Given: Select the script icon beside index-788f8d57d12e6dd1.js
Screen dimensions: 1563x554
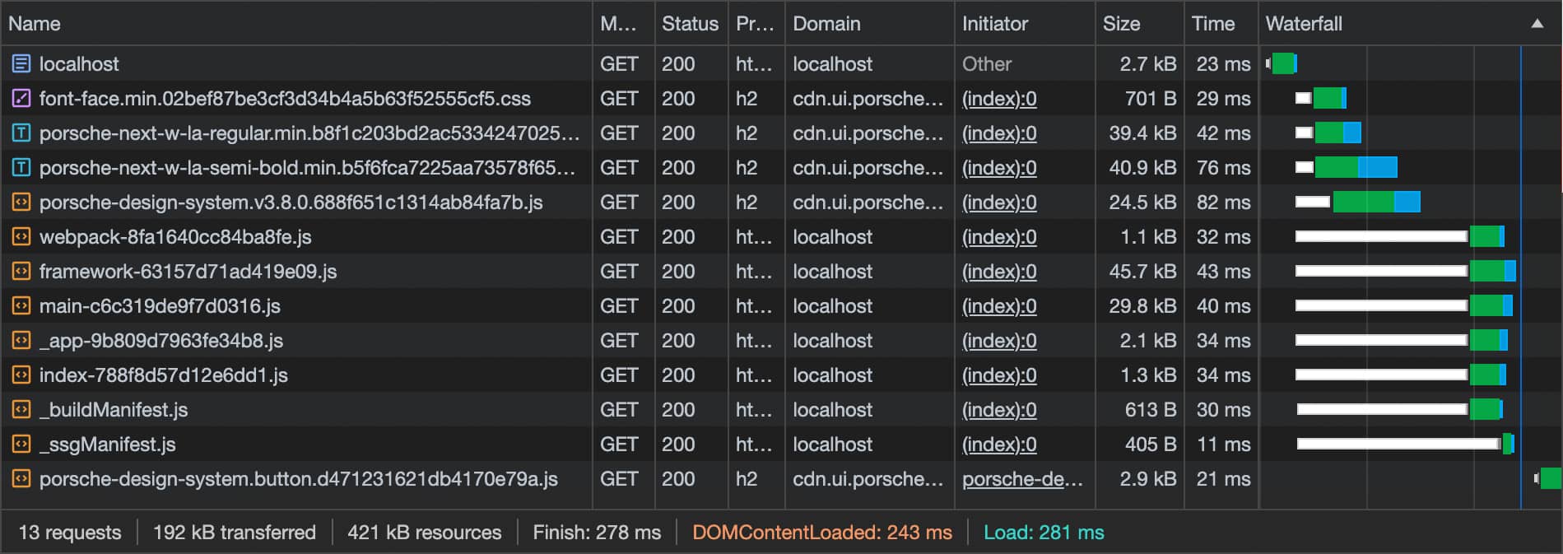Looking at the screenshot, I should coord(21,375).
